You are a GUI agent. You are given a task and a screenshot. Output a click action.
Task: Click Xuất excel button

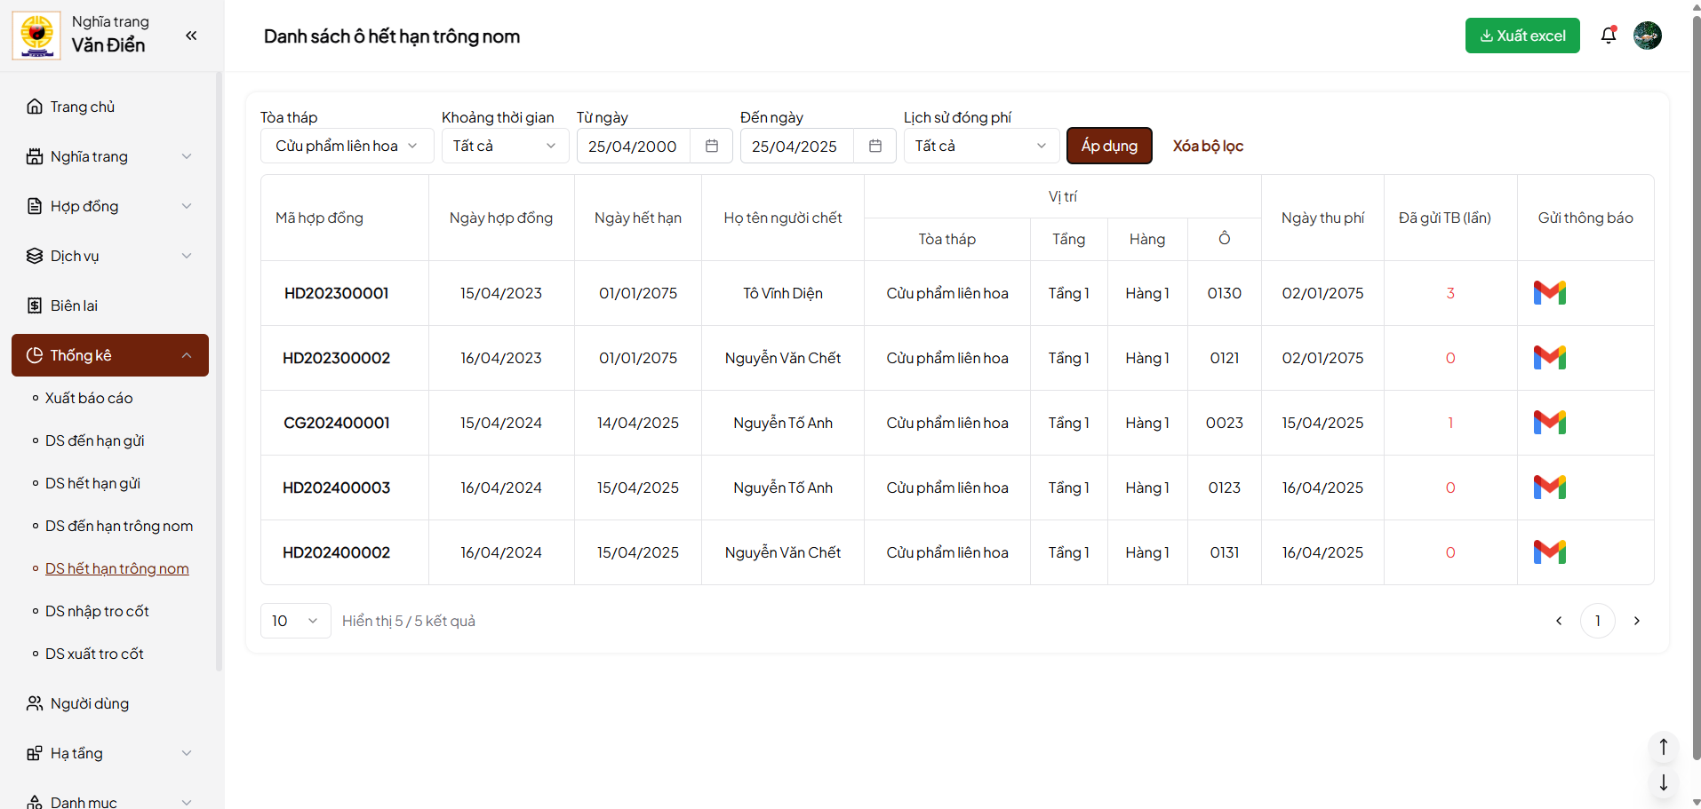coord(1521,36)
